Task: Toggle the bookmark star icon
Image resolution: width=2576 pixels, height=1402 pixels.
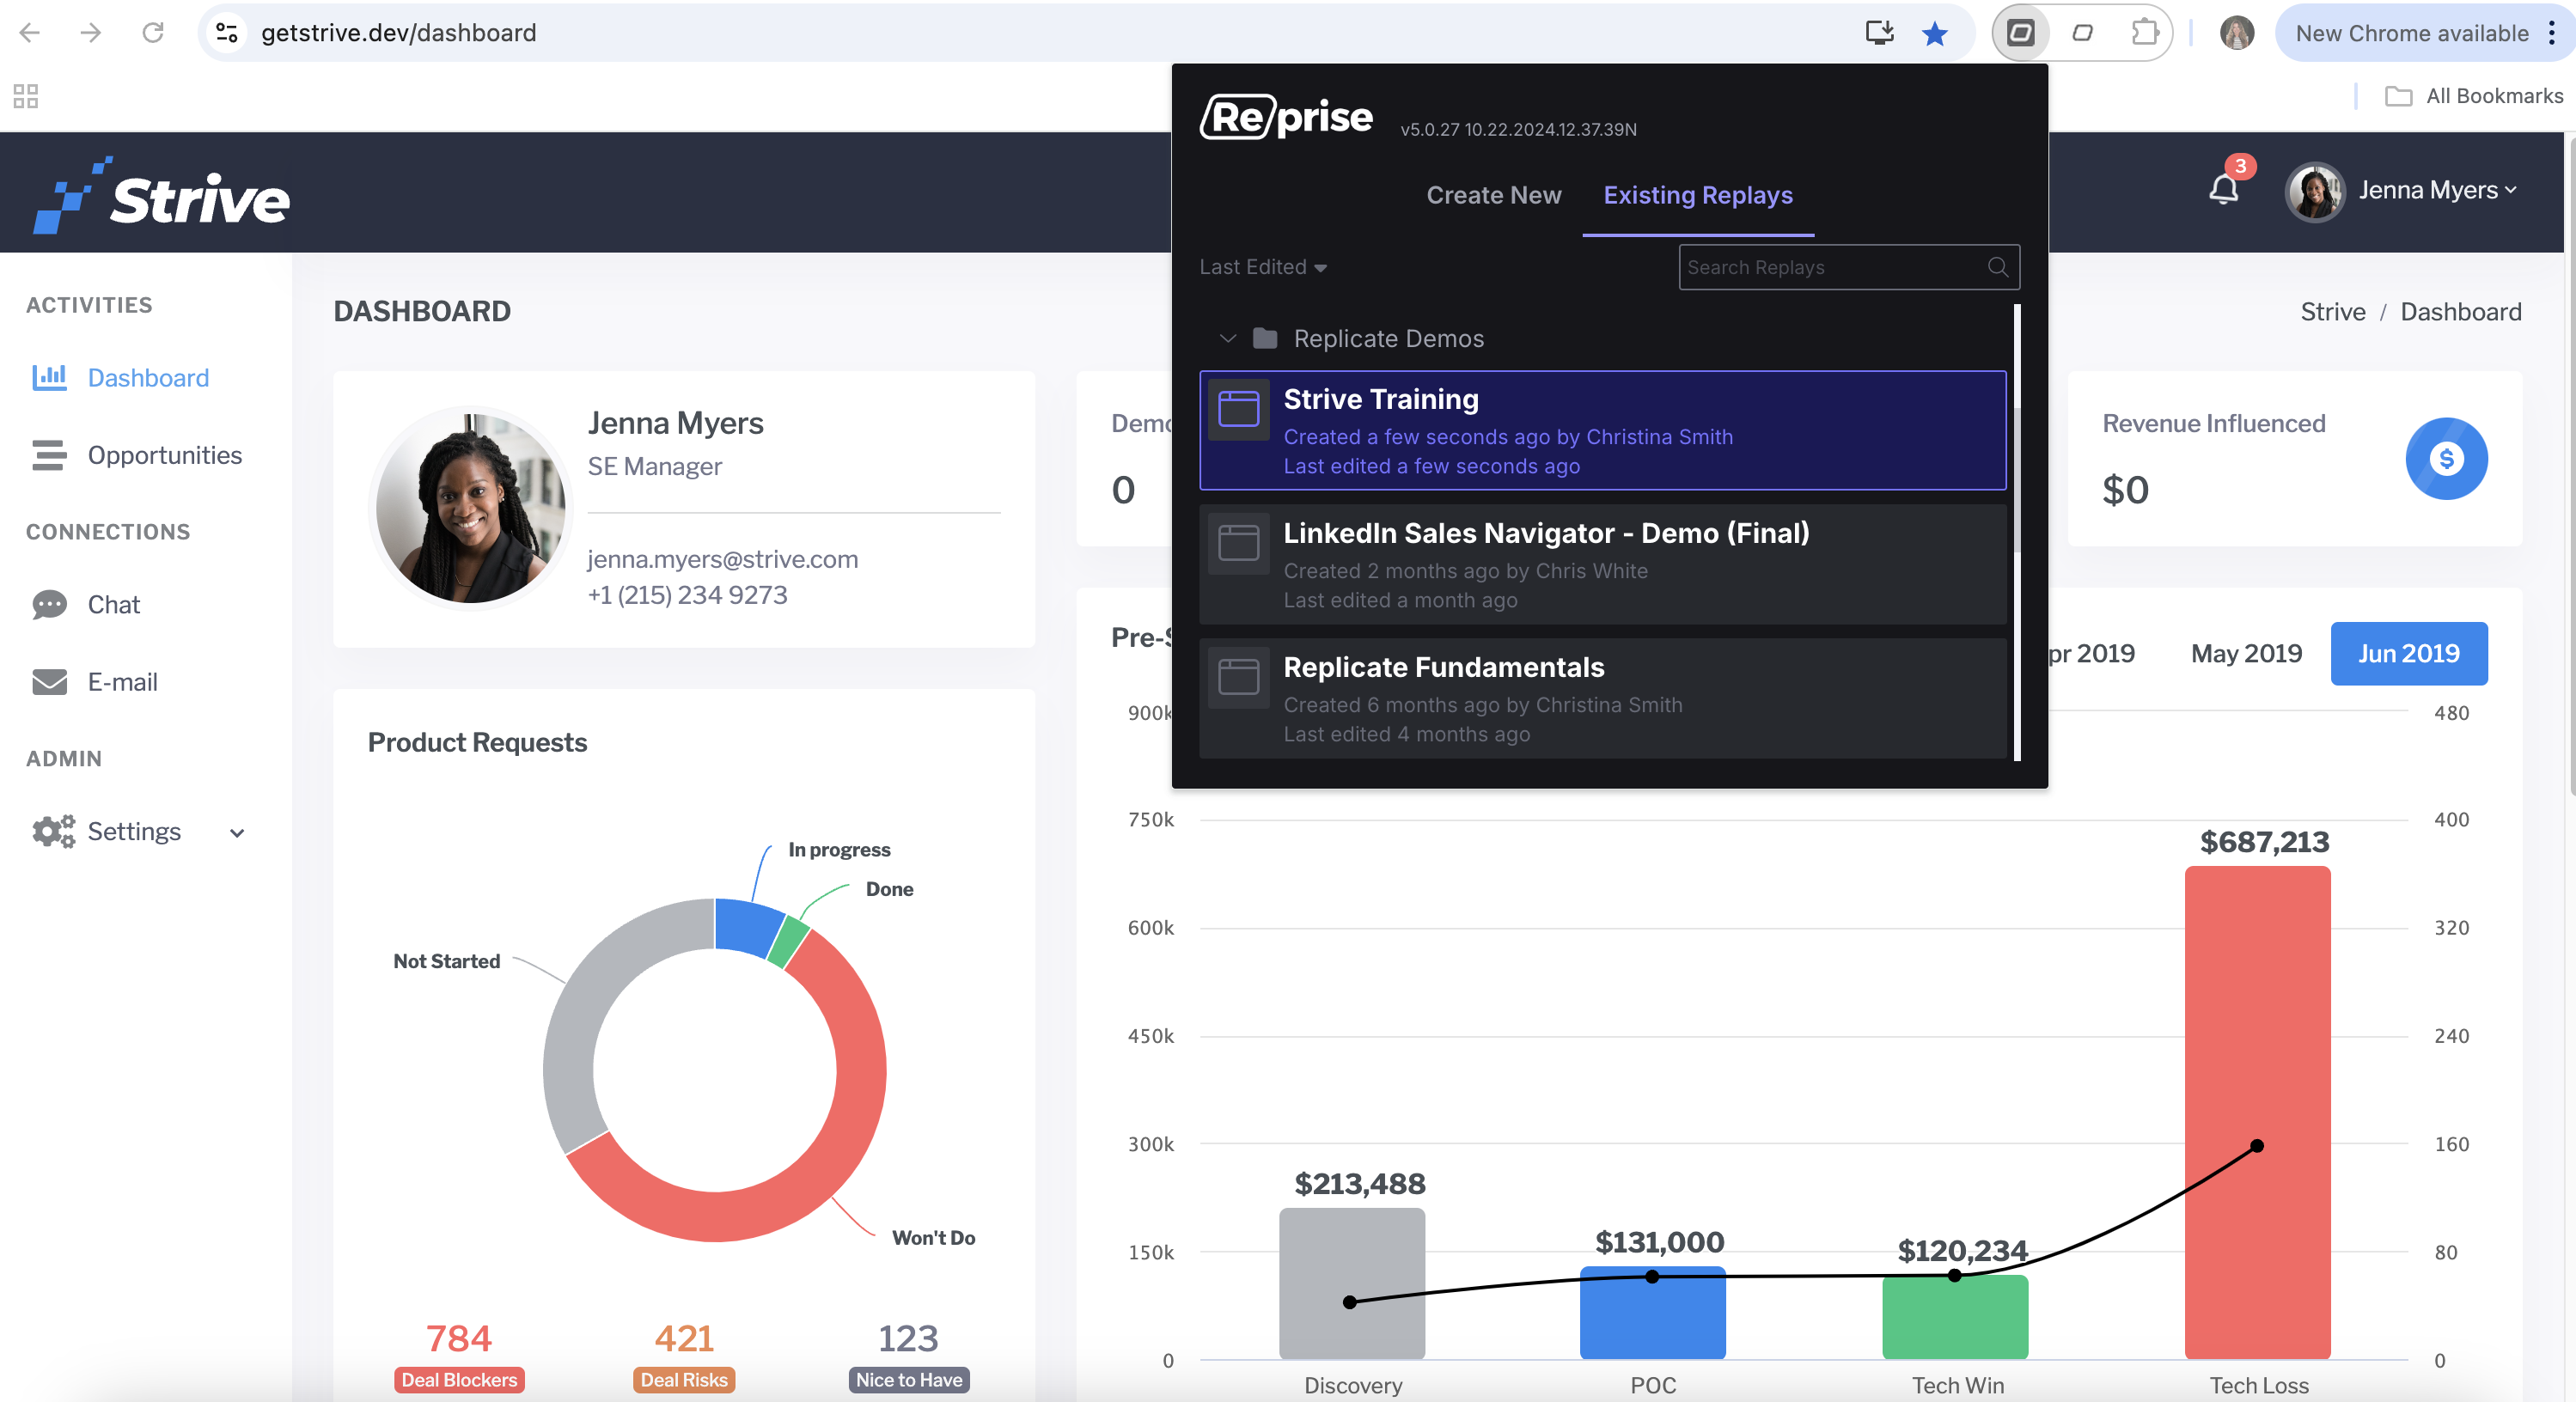Action: (x=1935, y=33)
